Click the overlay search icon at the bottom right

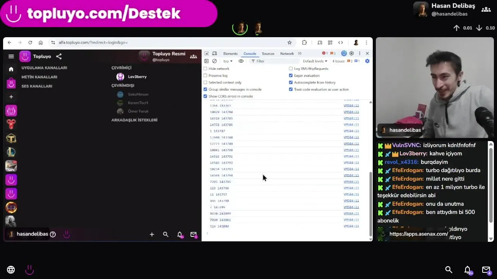[448, 270]
